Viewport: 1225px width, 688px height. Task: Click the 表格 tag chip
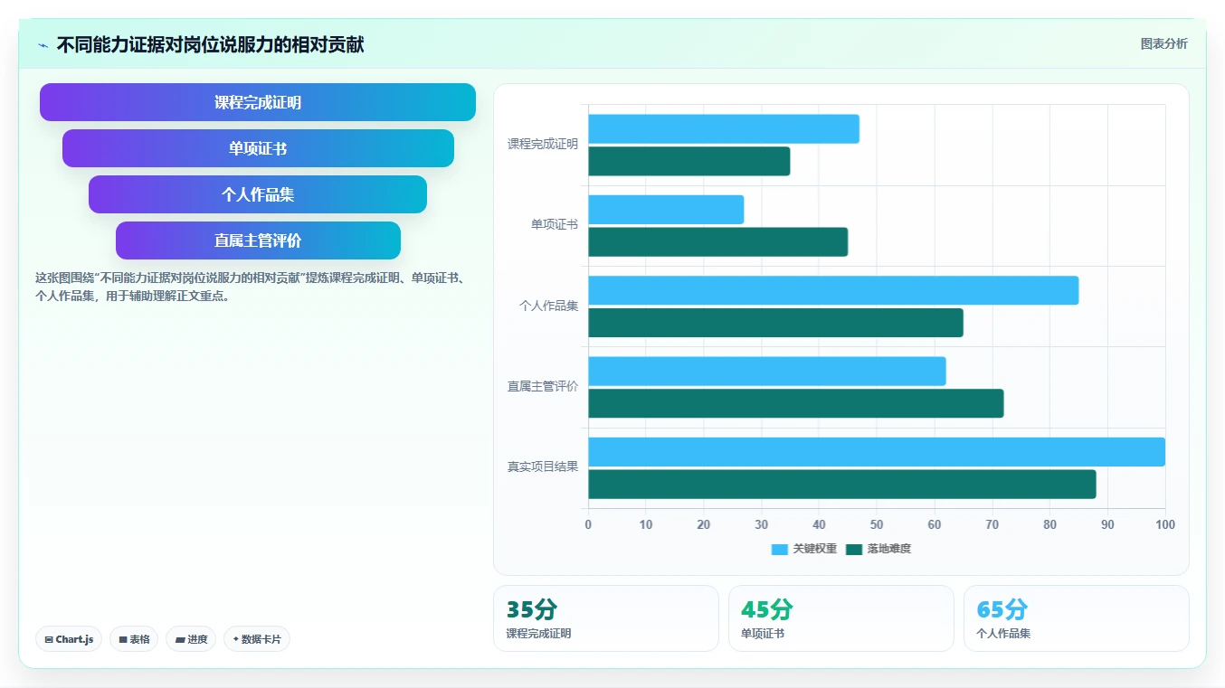[x=134, y=639]
